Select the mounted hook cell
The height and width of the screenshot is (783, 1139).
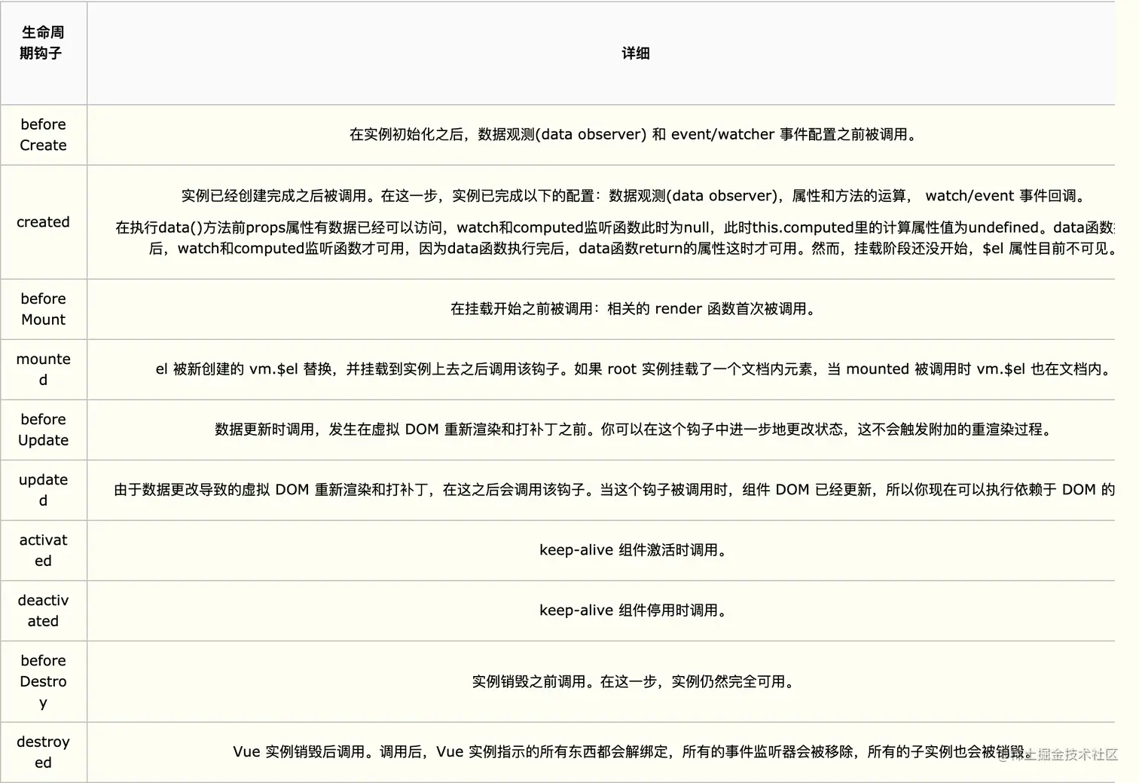pyautogui.click(x=44, y=369)
